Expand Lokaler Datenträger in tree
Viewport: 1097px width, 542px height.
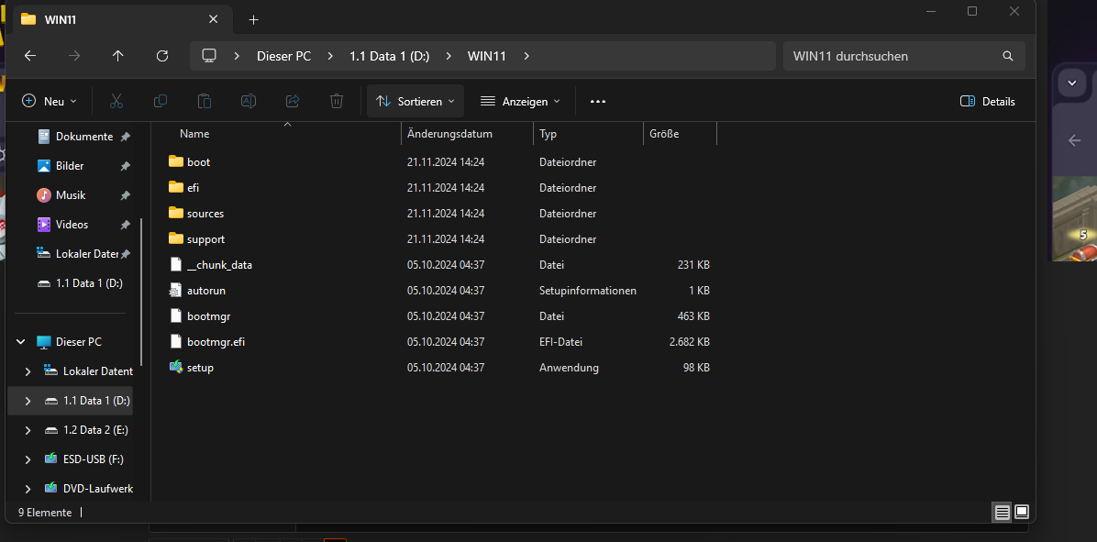(28, 371)
